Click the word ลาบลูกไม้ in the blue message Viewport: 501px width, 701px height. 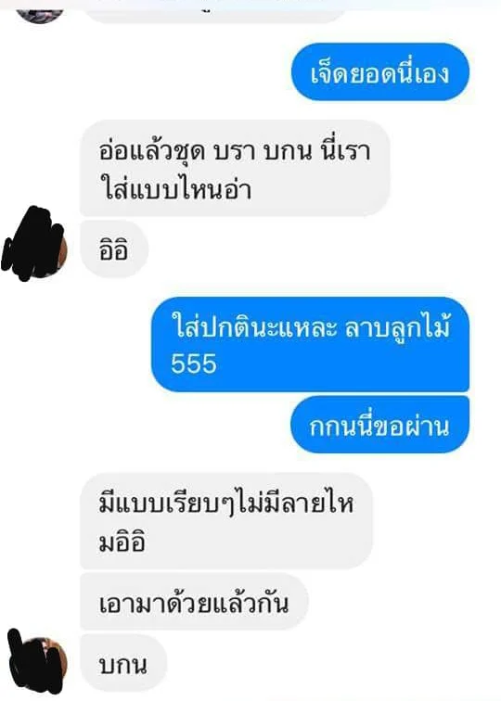(x=397, y=326)
